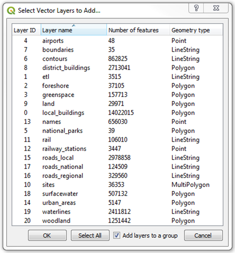This screenshot has width=235, height=253.
Task: Choose the local_buildings layer row
Action: pyautogui.click(x=118, y=113)
